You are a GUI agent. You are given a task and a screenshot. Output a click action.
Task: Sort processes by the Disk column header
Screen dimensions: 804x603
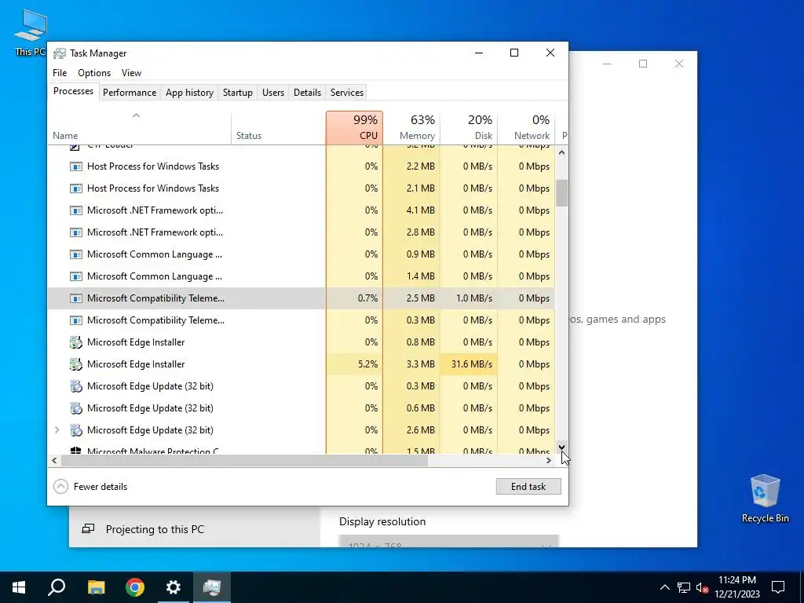(x=469, y=128)
